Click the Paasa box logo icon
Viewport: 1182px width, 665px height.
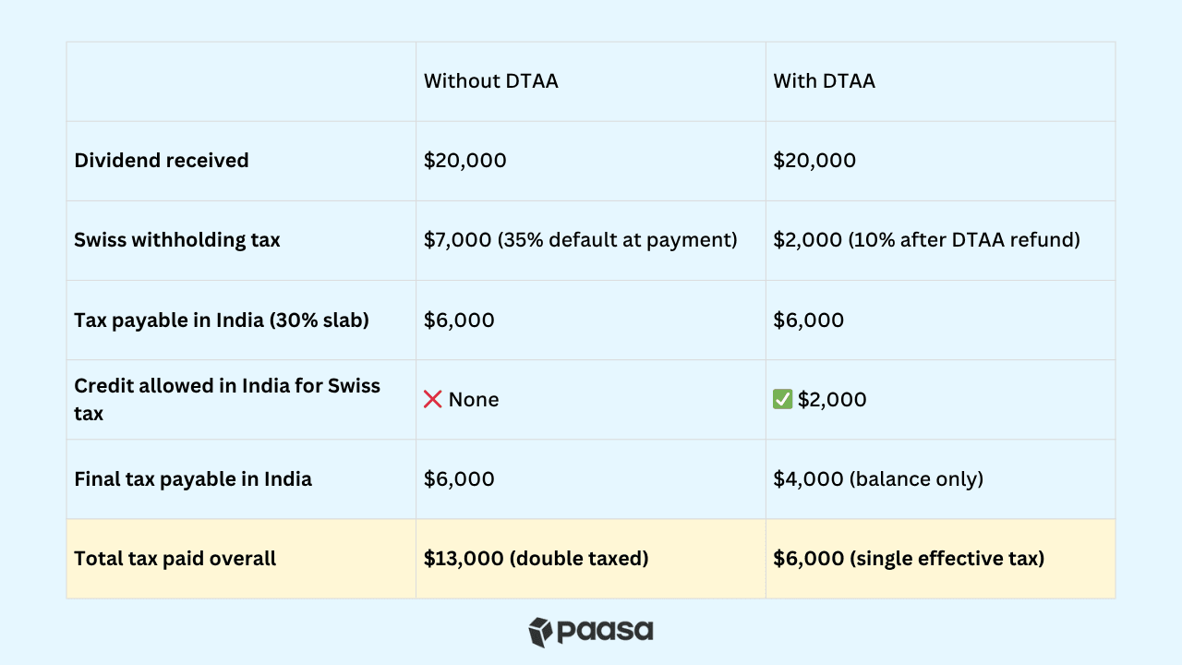click(x=540, y=632)
